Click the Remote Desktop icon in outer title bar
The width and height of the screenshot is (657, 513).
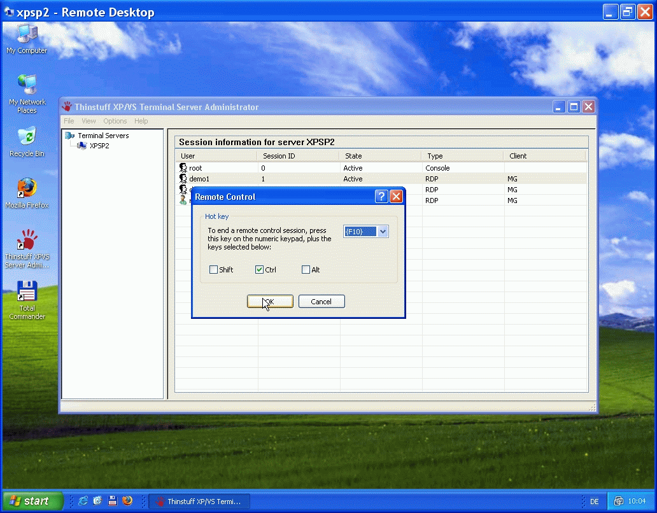point(9,12)
